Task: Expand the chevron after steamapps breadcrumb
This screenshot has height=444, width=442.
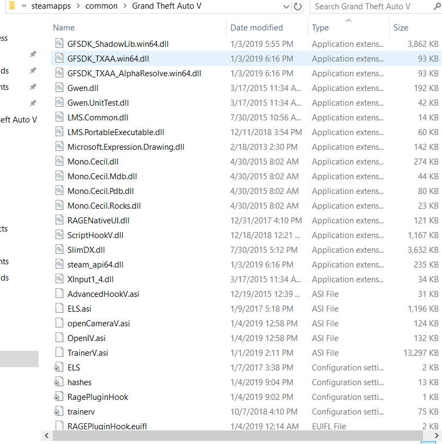Action: 78,6
